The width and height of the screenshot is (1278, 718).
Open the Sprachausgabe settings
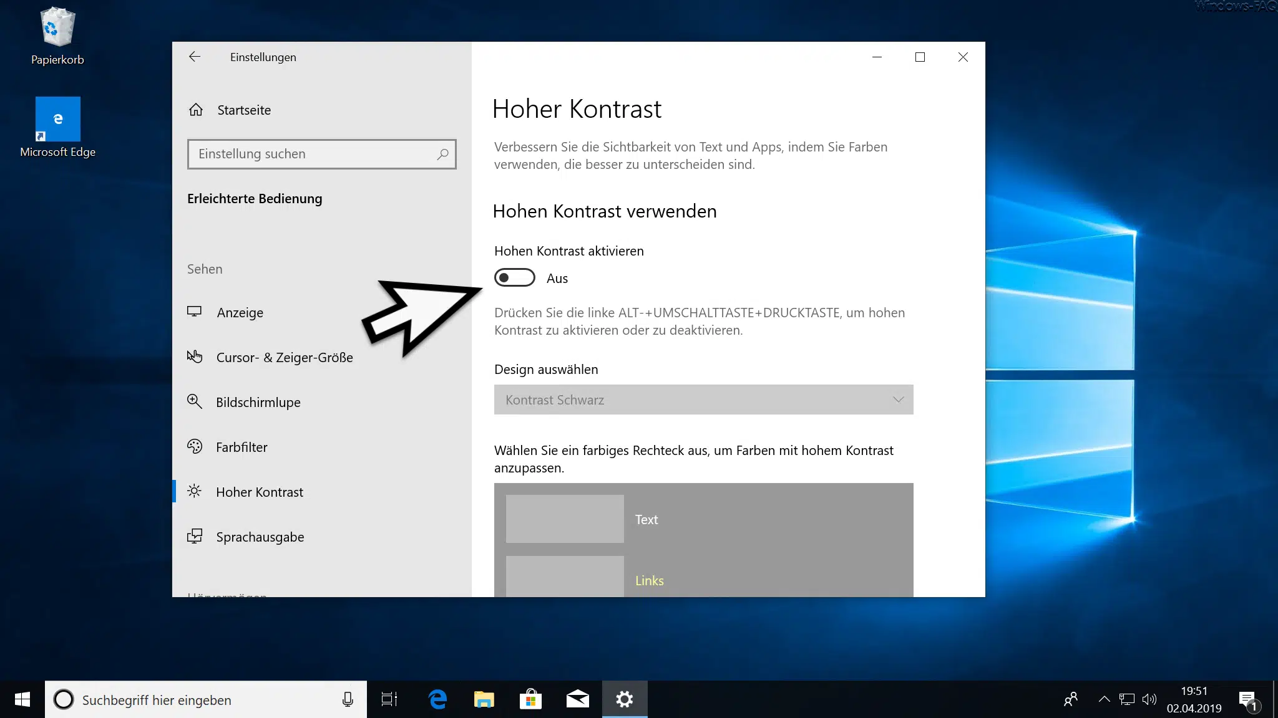[260, 537]
